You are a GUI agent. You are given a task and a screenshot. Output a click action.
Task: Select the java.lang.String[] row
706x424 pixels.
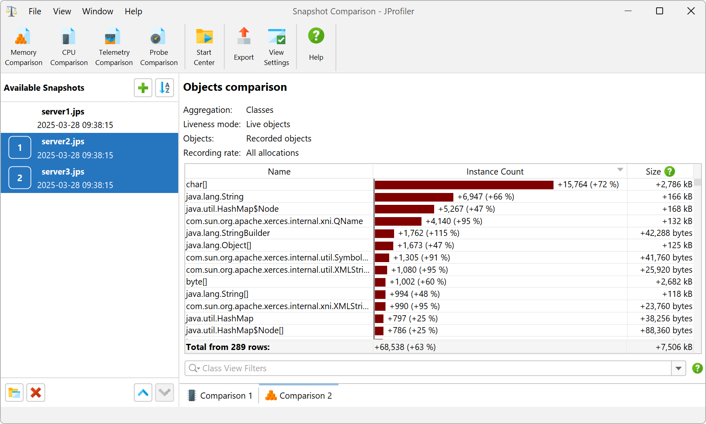click(x=439, y=294)
